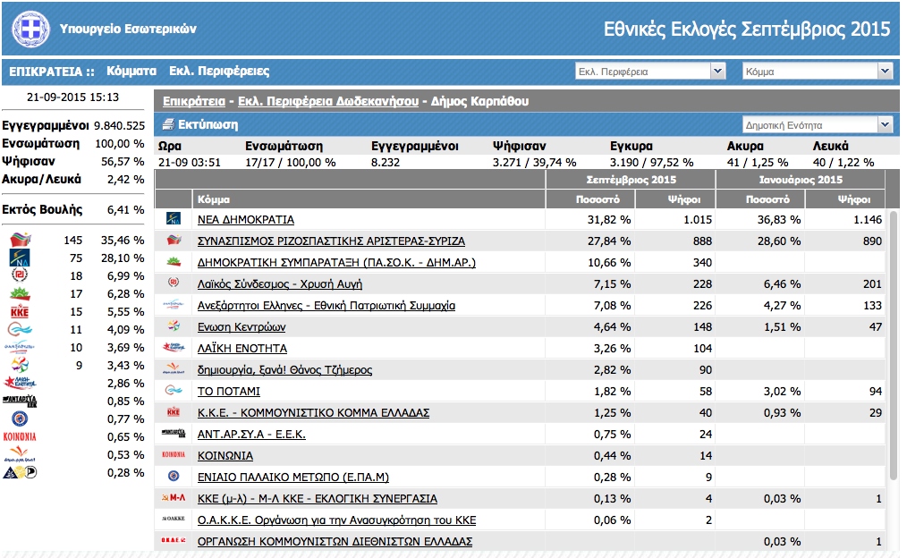The width and height of the screenshot is (907, 558).
Task: Click the Ministry of Interior emblem
Action: click(31, 29)
